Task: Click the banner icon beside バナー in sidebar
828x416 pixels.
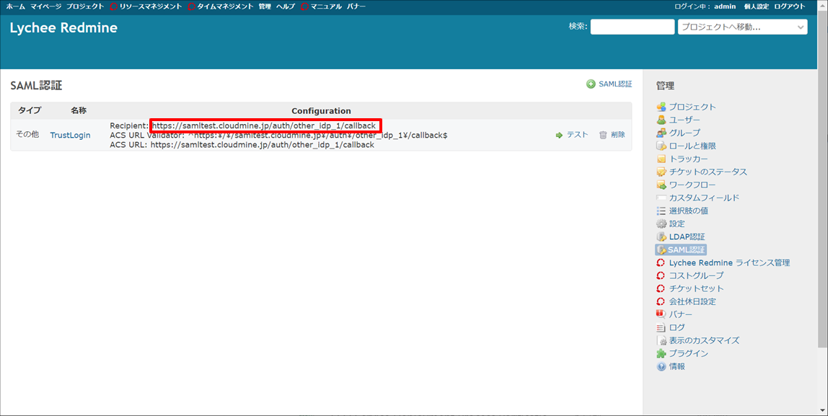Action: 661,314
